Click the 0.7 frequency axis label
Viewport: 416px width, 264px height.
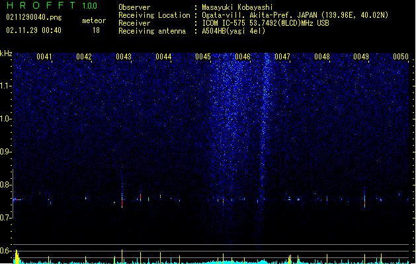click(5, 218)
